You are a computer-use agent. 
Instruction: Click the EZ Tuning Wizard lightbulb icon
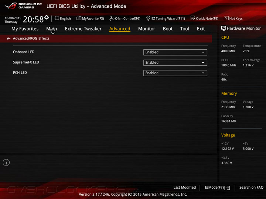pos(148,18)
